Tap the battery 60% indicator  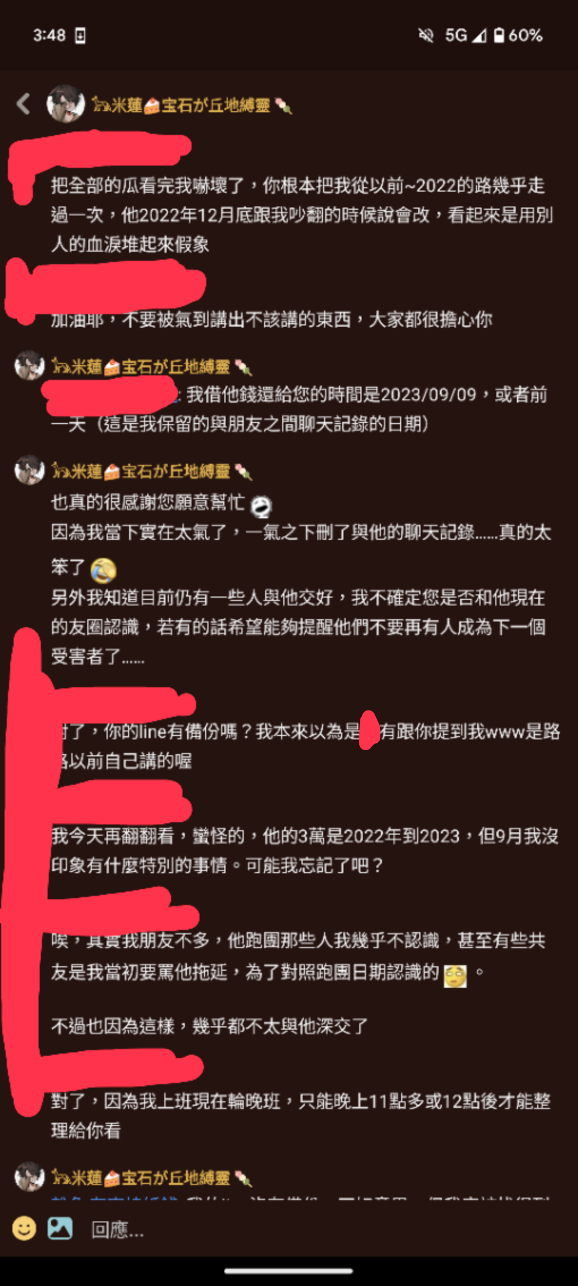point(518,35)
